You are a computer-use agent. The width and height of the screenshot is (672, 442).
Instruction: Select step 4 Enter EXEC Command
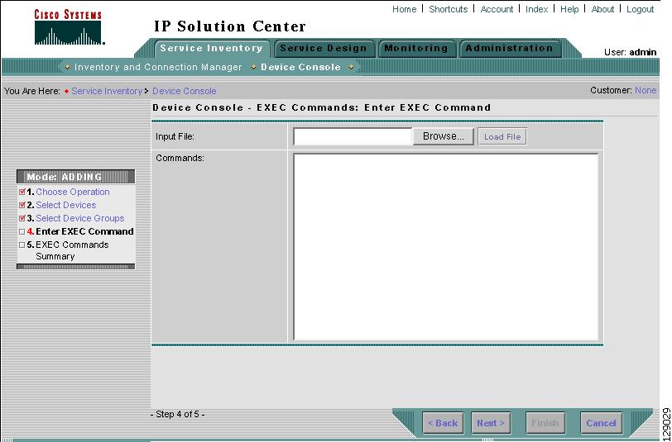[x=85, y=231]
